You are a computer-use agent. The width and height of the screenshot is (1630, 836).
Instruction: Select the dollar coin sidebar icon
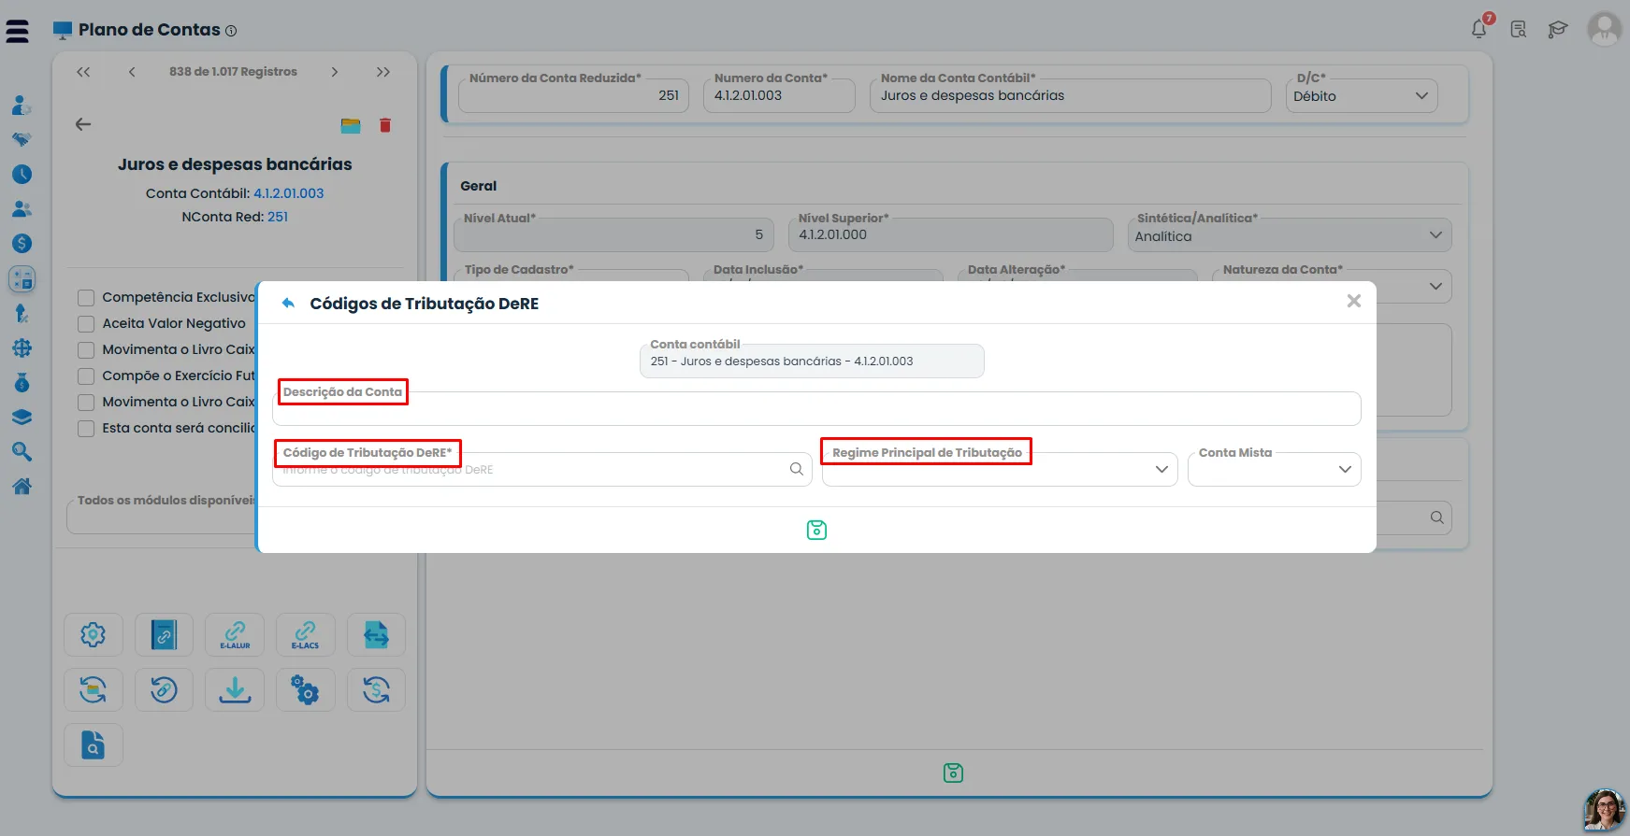coord(22,244)
